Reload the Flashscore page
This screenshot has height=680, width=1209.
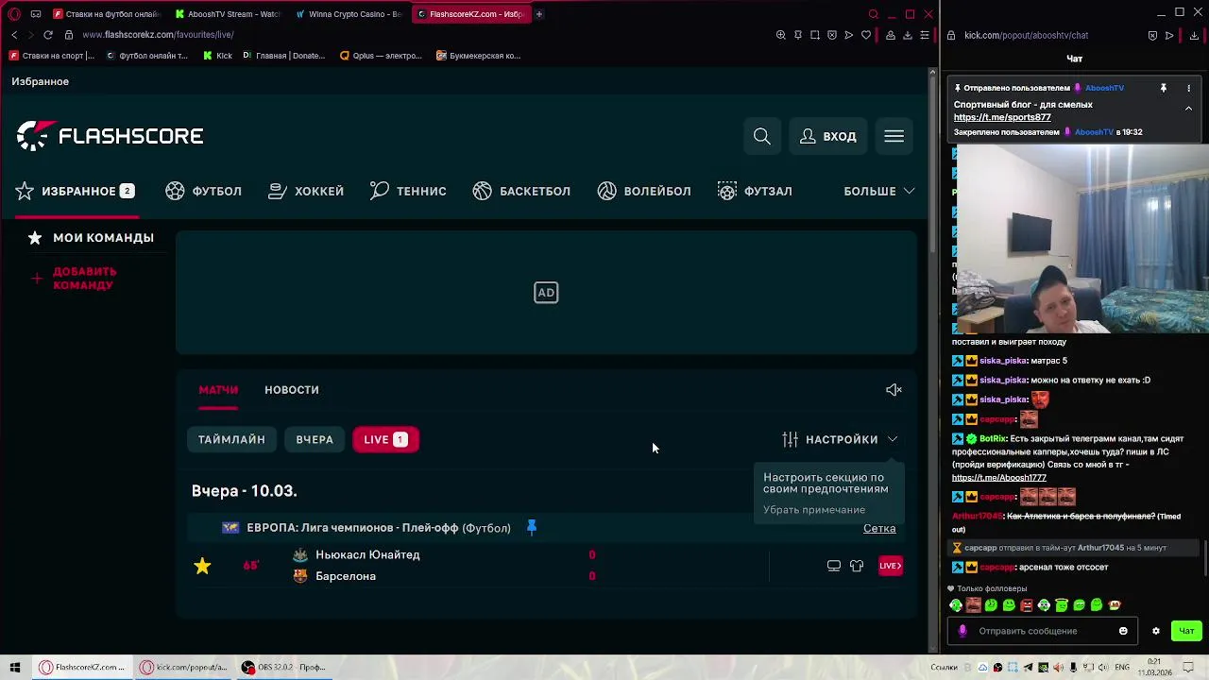pos(47,35)
